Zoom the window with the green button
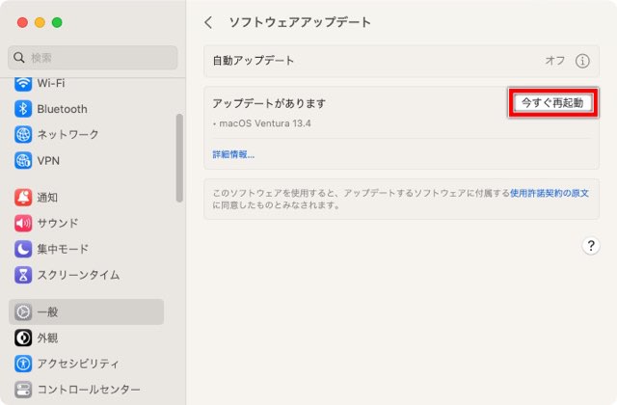The height and width of the screenshot is (405, 617). coord(57,22)
